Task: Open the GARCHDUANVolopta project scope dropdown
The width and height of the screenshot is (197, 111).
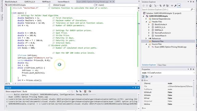Action: pyautogui.click(x=49, y=5)
